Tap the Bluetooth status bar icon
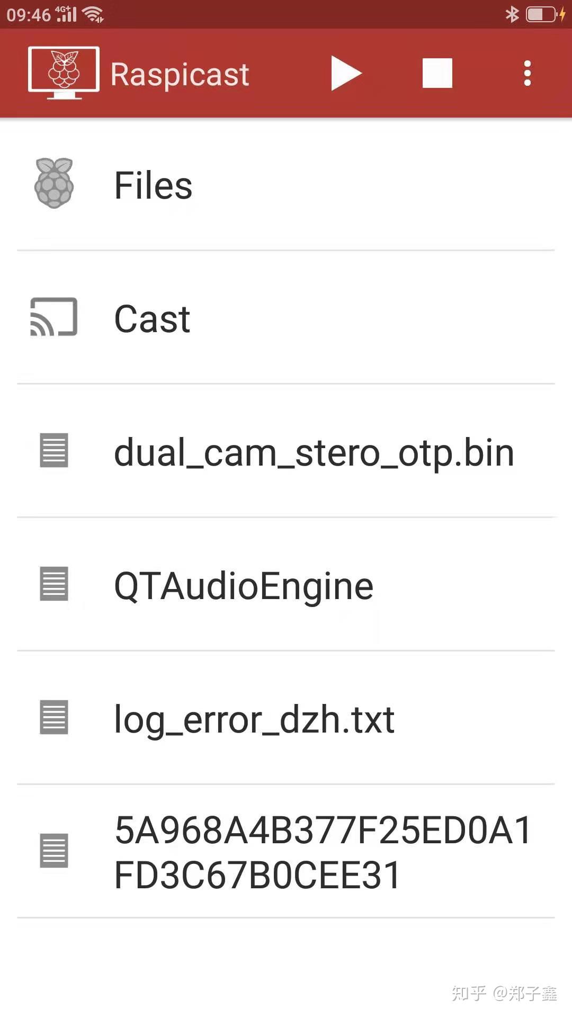Viewport: 572px width, 1017px height. click(x=512, y=14)
